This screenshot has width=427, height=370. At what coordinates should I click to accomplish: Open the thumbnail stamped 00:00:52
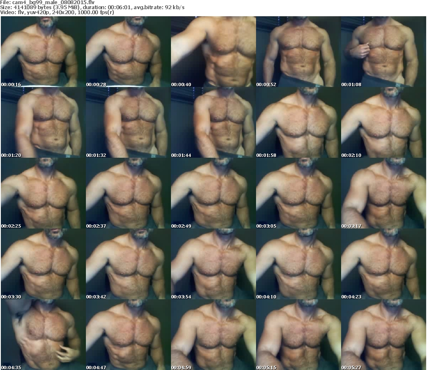[299, 52]
